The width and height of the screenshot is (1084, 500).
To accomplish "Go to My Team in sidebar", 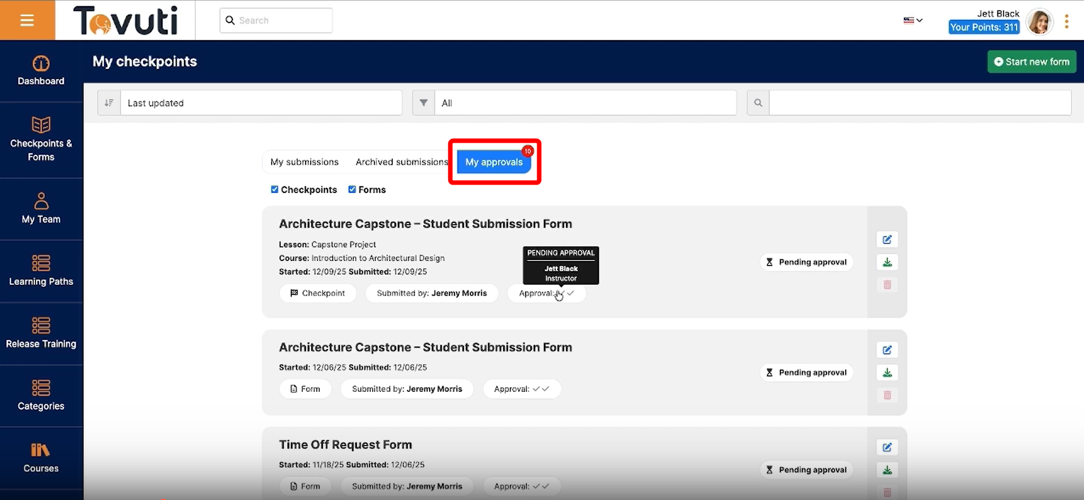I will point(41,208).
